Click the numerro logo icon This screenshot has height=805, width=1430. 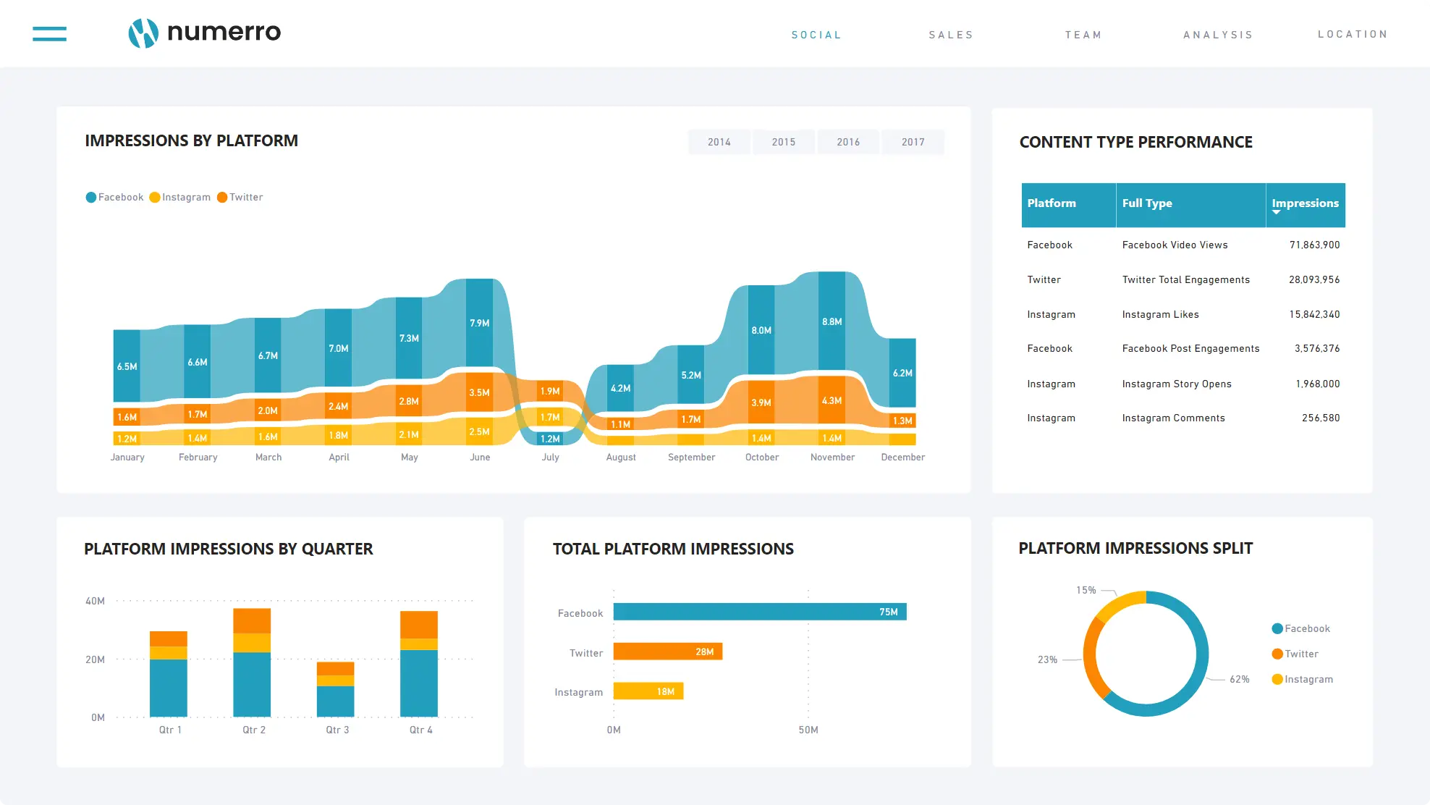point(143,33)
